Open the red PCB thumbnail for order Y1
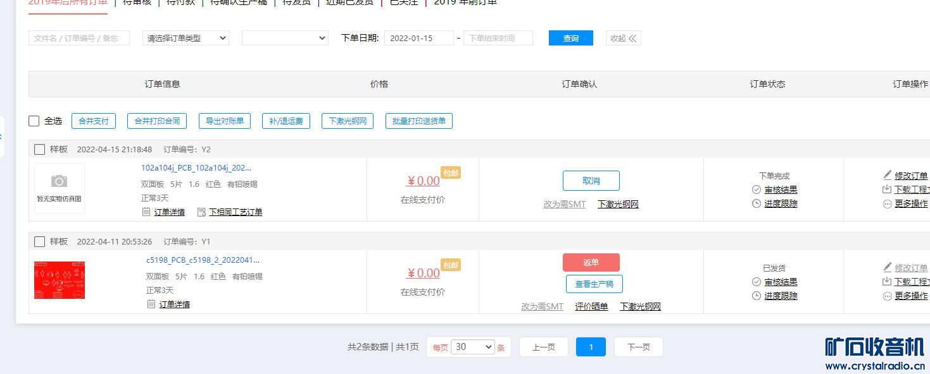The width and height of the screenshot is (930, 374). point(60,280)
